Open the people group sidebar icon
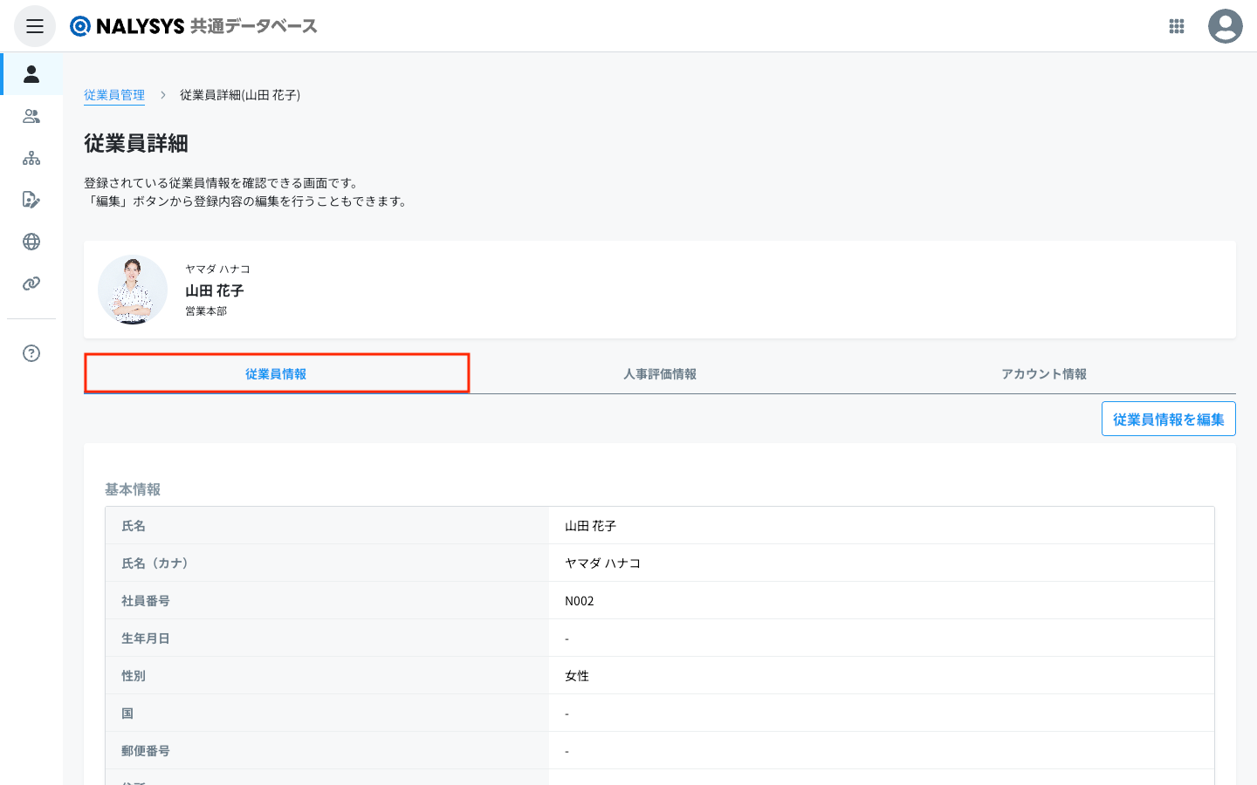Screen dimensions: 1257x785 tap(31, 116)
